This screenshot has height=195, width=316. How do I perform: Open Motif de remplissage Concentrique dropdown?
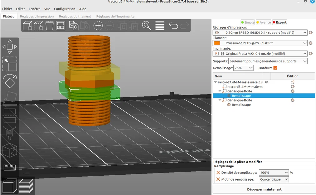pos(274,179)
